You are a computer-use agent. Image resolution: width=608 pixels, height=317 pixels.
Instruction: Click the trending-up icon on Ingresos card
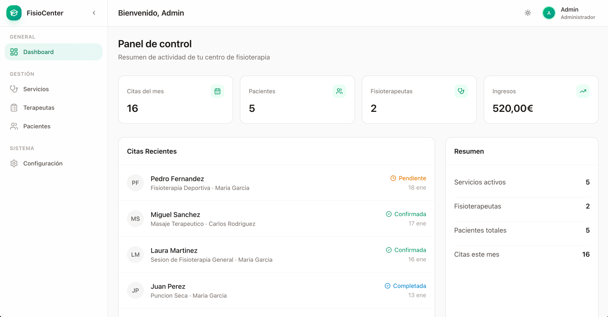click(583, 91)
